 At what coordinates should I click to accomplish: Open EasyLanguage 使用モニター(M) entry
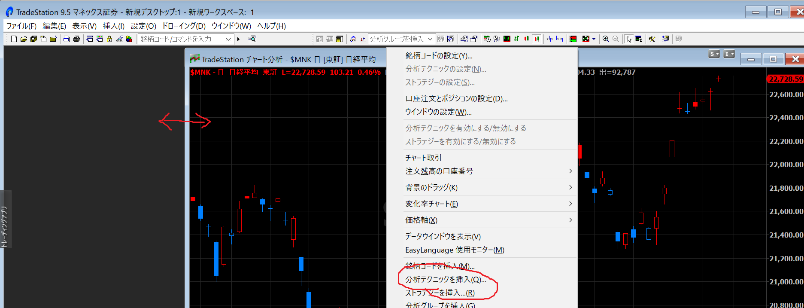[455, 250]
